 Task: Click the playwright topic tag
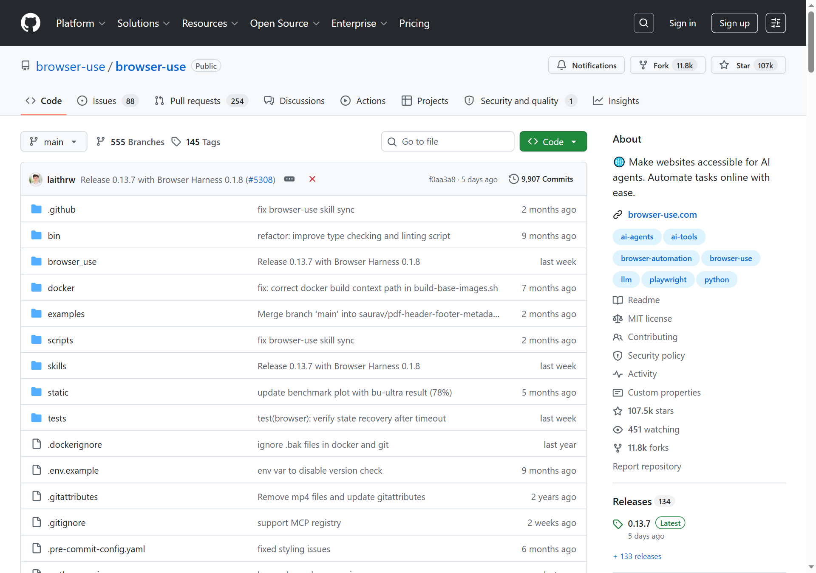(x=668, y=280)
